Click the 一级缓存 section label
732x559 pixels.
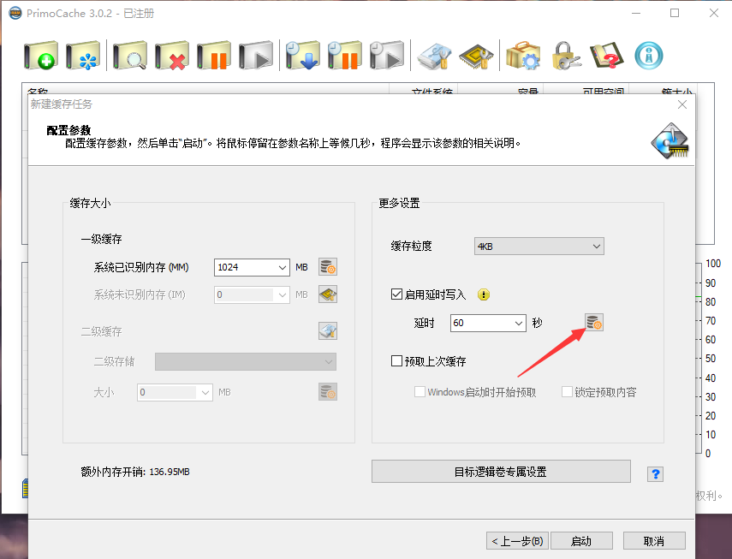coord(101,239)
